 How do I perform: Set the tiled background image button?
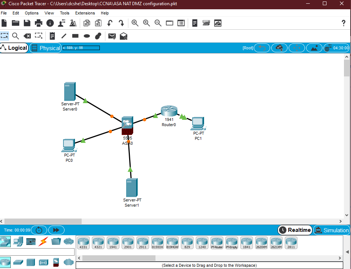coord(314,48)
